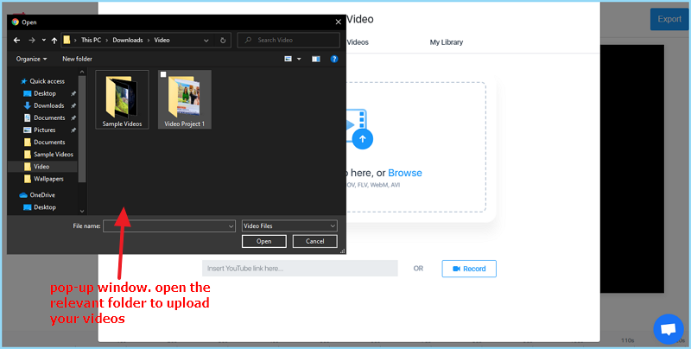Expand the address bar history dropdown
The image size is (691, 349).
pyautogui.click(x=206, y=41)
